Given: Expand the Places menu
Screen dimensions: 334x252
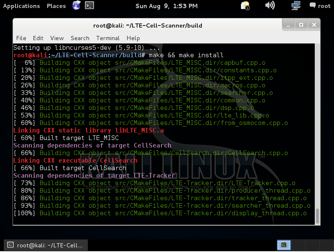Looking at the screenshot, I should (x=56, y=6).
